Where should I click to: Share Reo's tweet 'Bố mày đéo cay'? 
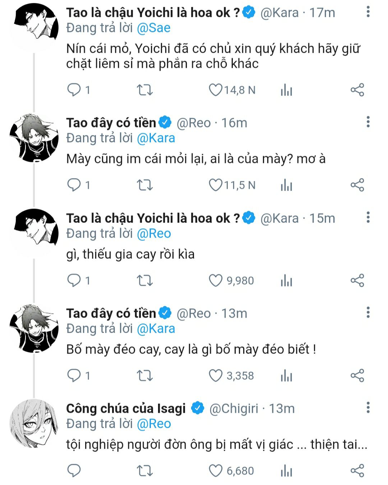point(357,376)
